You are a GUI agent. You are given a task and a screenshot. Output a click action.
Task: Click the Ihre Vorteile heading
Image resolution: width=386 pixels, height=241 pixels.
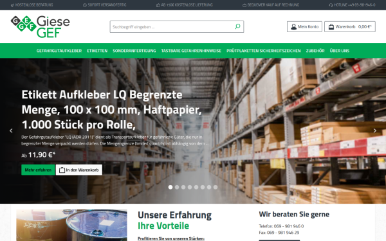point(163,226)
